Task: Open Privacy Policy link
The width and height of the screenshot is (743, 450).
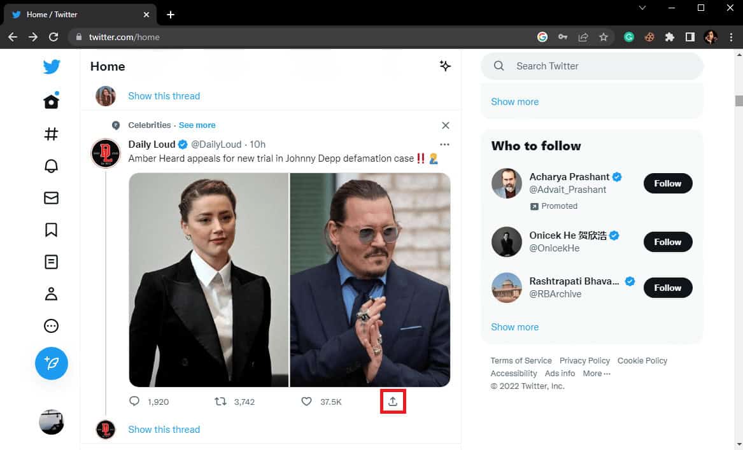Action: point(584,360)
